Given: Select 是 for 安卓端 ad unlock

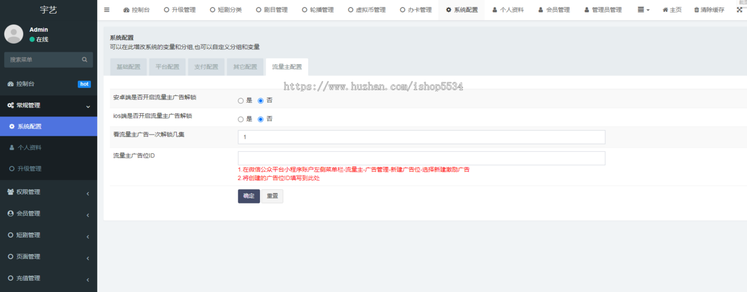Looking at the screenshot, I should (241, 100).
